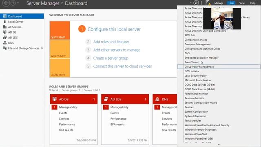Click the AD LDS sidebar icon
Image resolution: width=261 pixels, height=147 pixels.
5,38
